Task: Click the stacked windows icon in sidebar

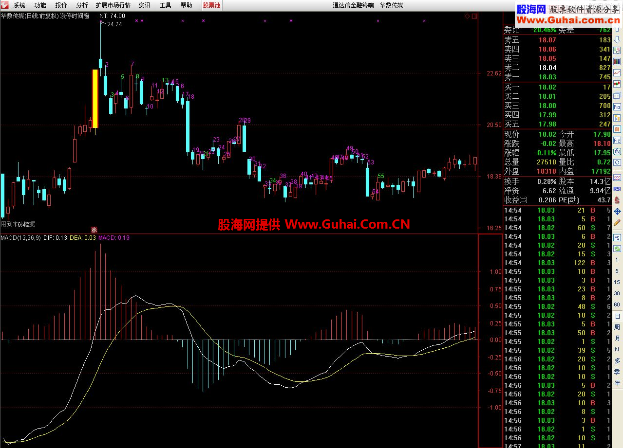Action: pos(617,95)
